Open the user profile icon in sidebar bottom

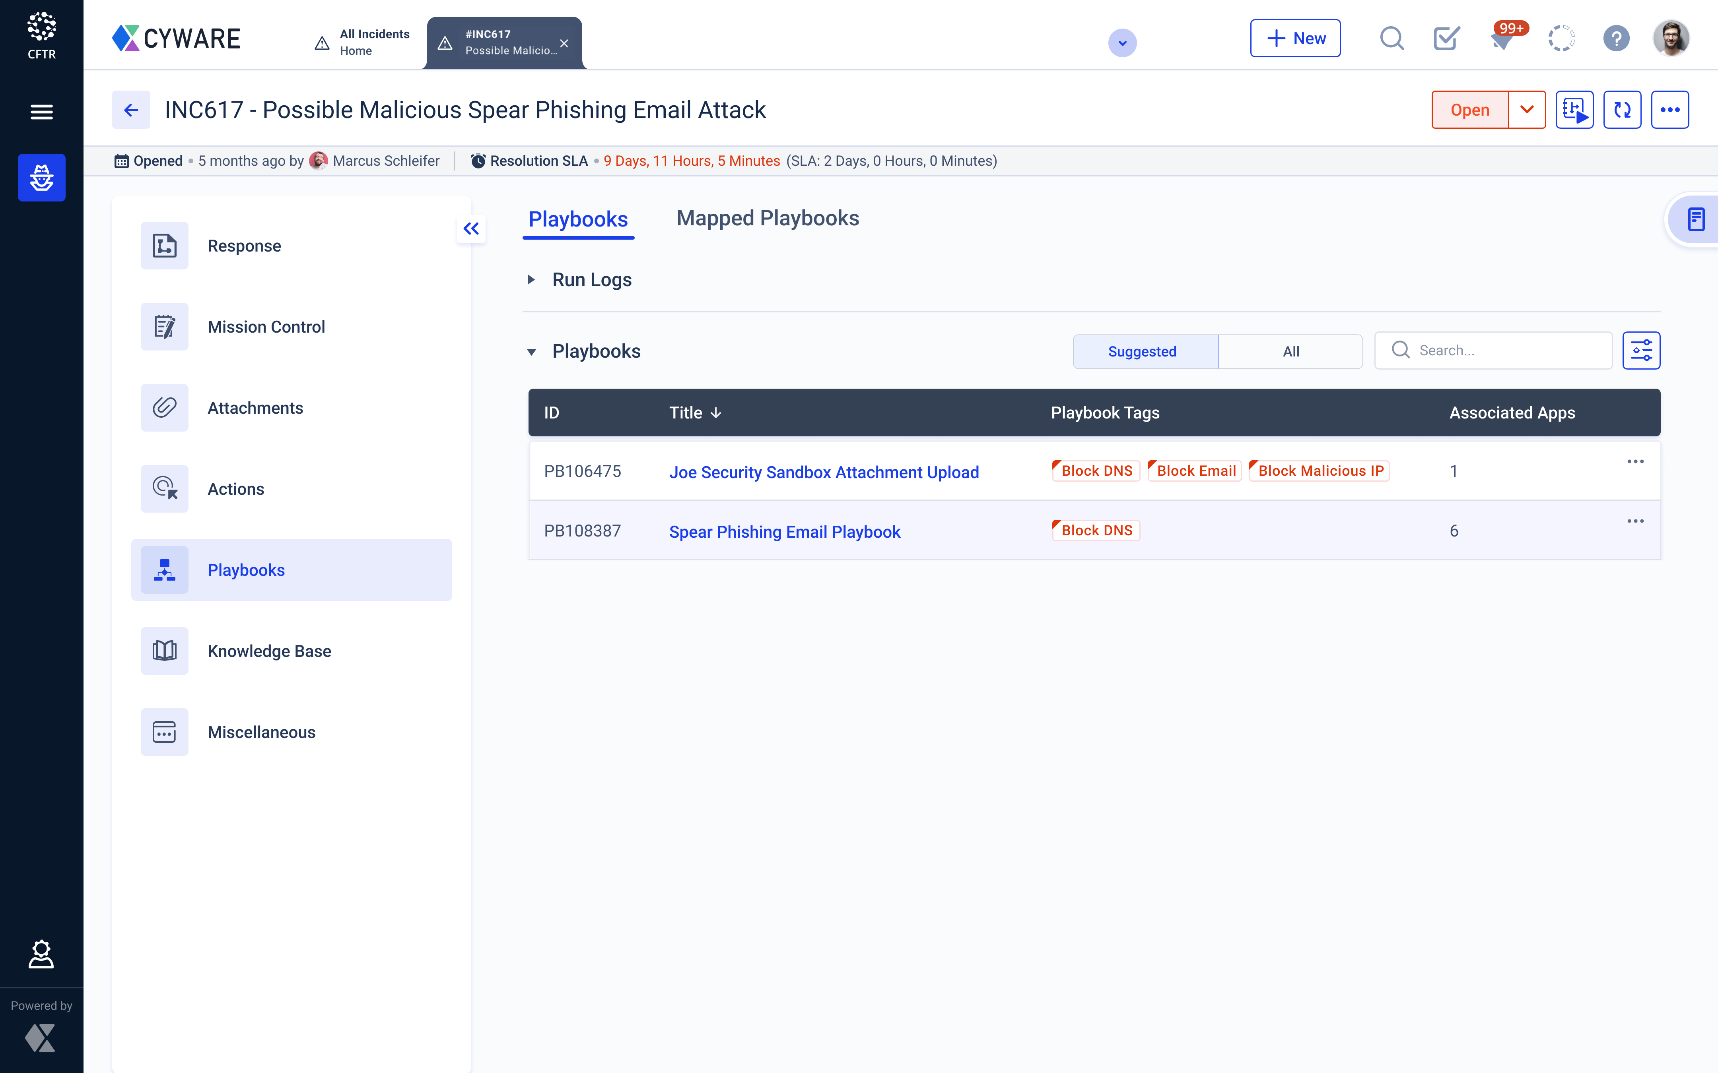tap(41, 955)
